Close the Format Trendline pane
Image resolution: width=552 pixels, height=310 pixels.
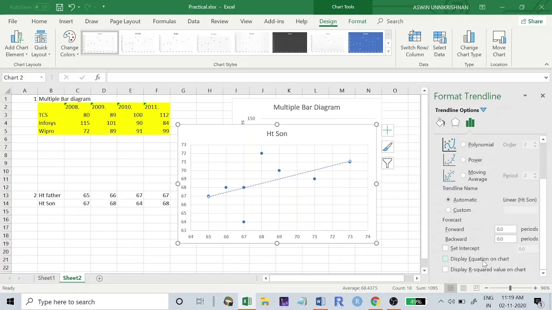click(x=543, y=96)
